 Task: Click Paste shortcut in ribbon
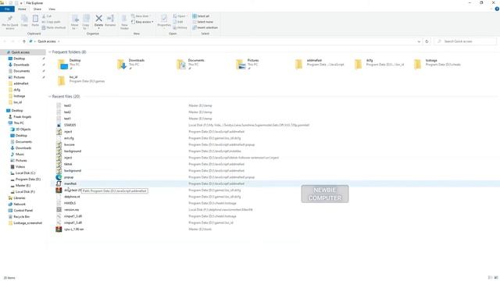(x=54, y=28)
